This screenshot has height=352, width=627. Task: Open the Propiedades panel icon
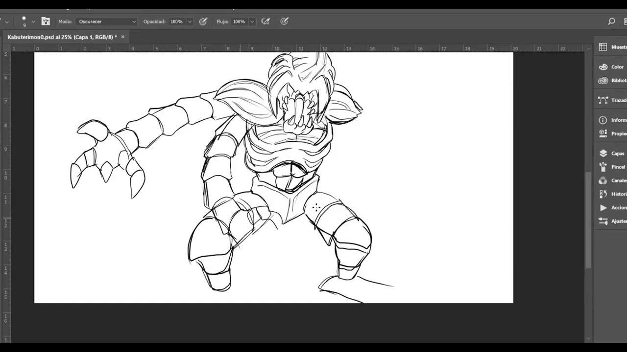click(603, 133)
